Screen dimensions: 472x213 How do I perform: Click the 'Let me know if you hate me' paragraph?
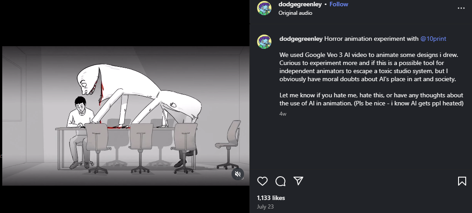pyautogui.click(x=371, y=99)
